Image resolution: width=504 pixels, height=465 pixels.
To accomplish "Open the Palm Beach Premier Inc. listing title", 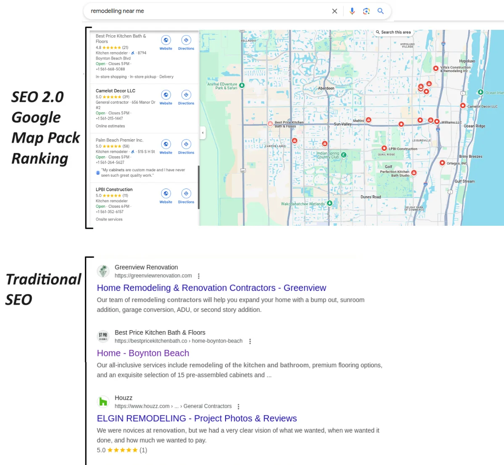I will 119,140.
